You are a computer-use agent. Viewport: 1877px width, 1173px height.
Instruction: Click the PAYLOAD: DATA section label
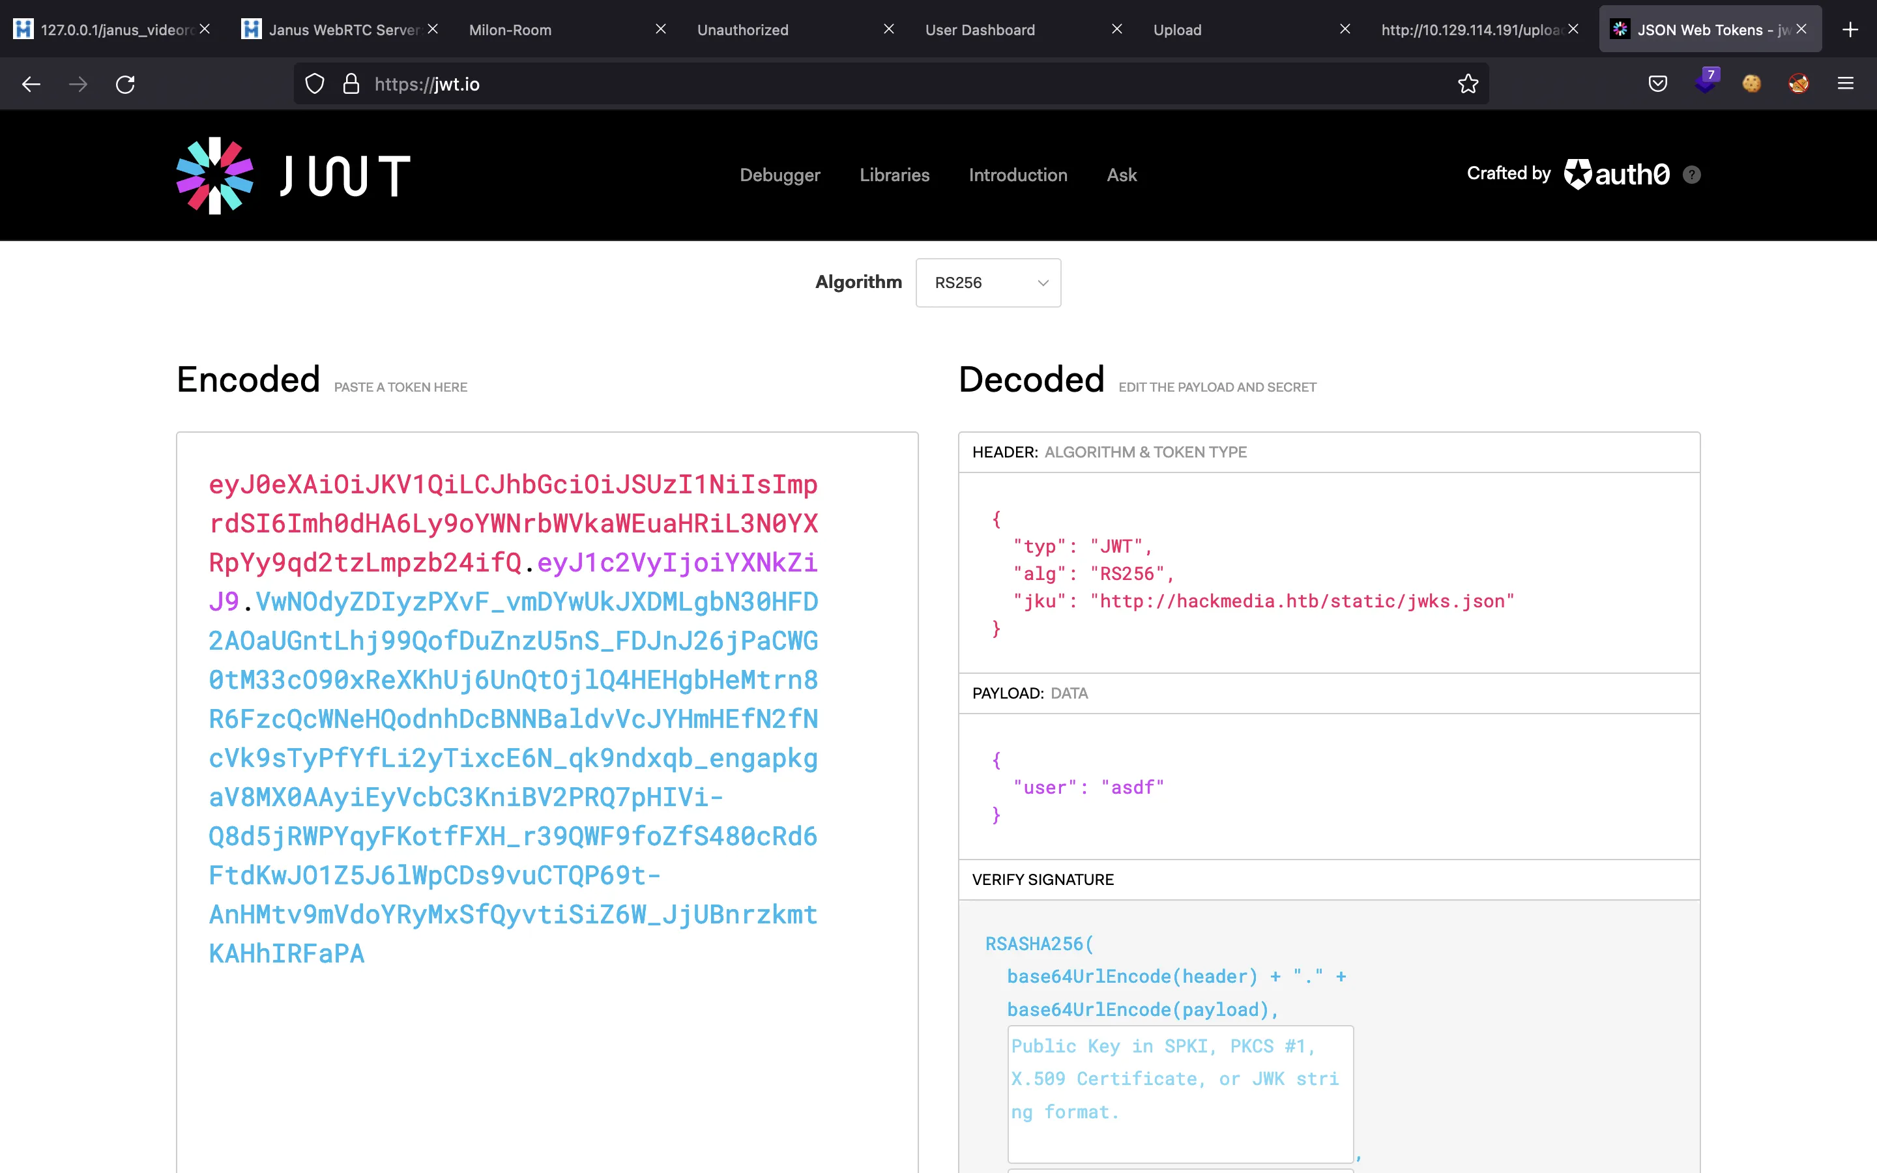(1030, 693)
